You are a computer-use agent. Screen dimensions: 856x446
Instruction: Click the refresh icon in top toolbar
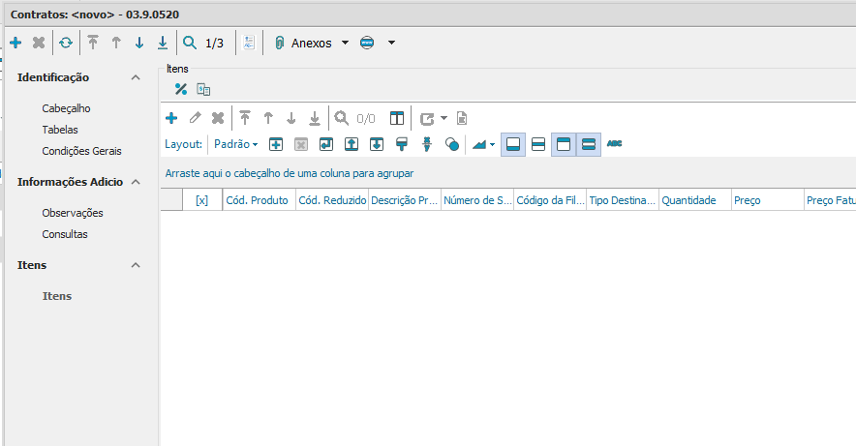point(66,43)
